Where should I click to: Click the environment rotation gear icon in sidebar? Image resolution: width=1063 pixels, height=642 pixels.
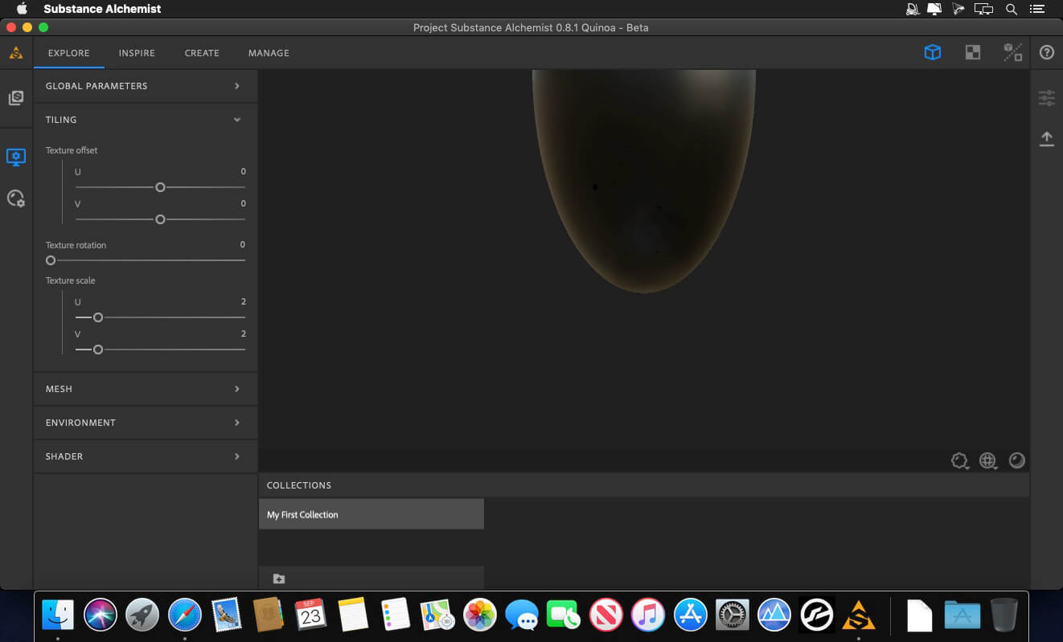[x=16, y=198]
